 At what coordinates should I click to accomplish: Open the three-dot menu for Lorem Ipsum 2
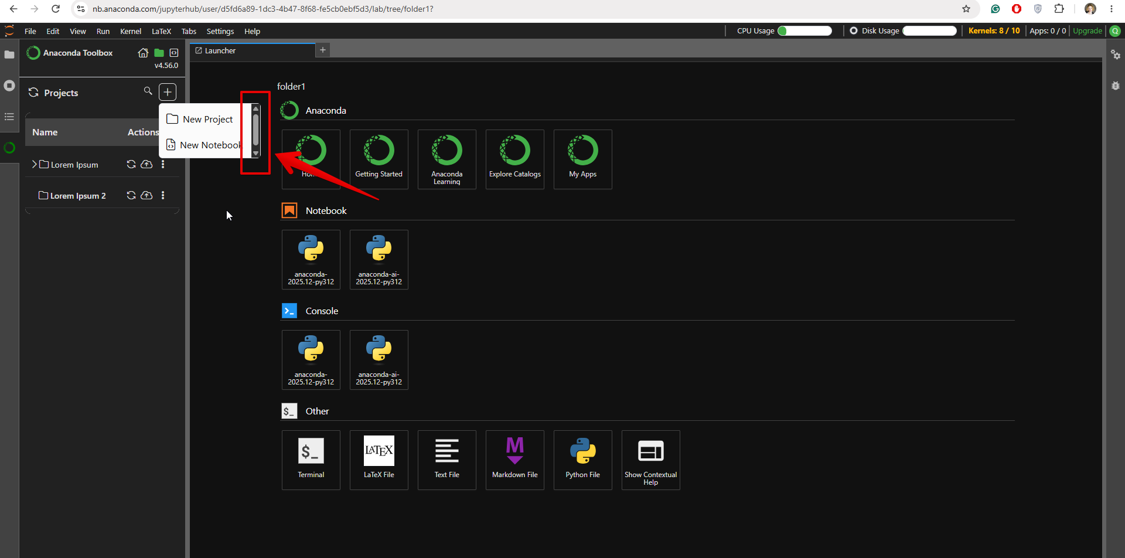coord(163,195)
